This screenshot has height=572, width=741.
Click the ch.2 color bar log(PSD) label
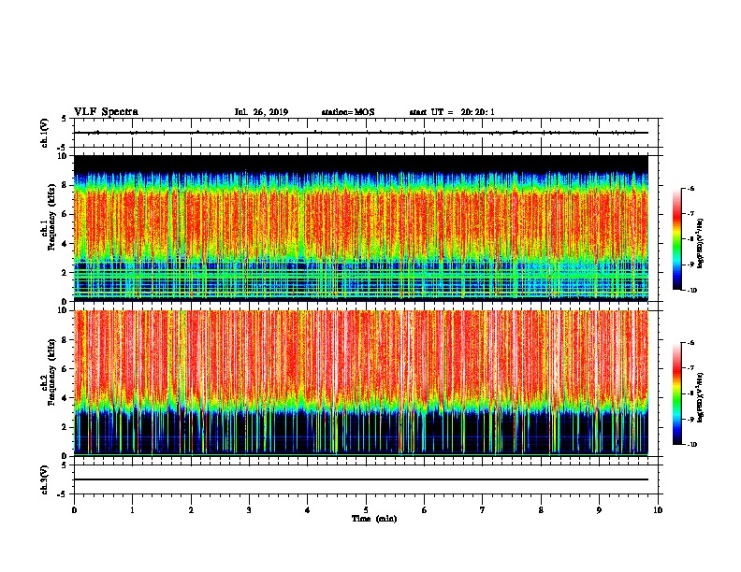pos(701,398)
